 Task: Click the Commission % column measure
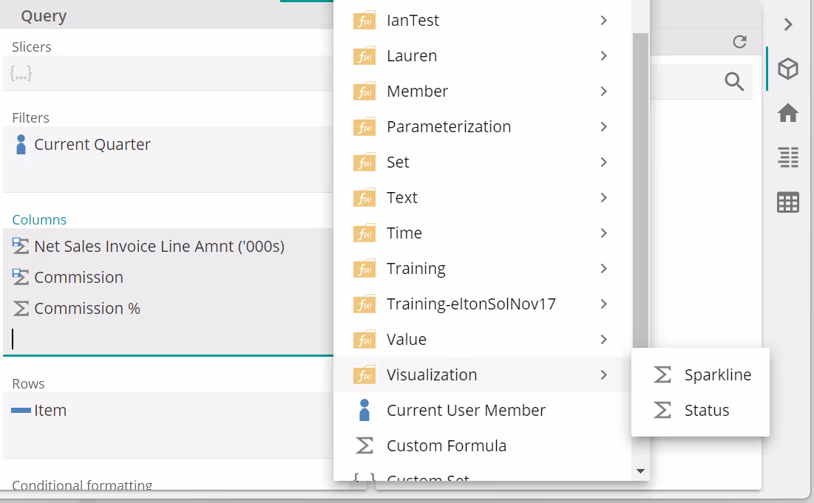(x=87, y=309)
